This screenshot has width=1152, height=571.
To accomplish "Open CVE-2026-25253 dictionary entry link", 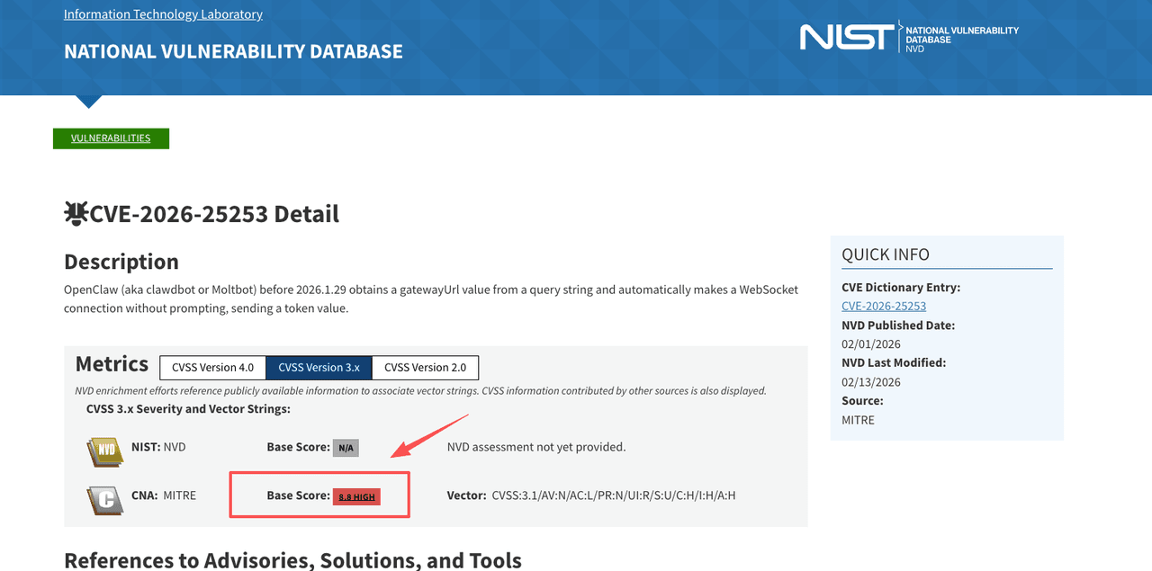I will [x=884, y=307].
